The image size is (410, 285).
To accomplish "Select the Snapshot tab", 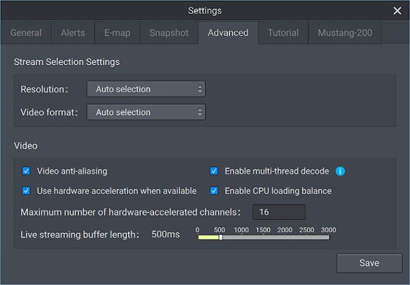I will pyautogui.click(x=169, y=33).
